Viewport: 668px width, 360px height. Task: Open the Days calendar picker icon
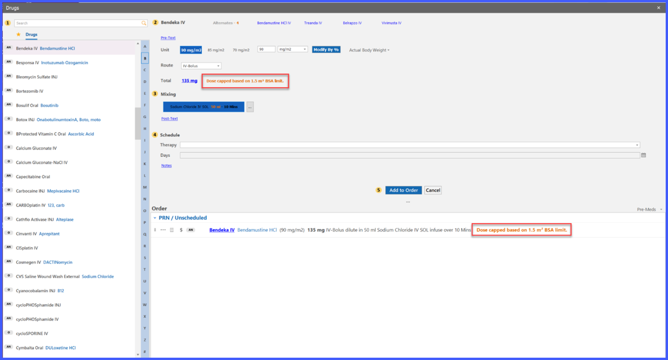[643, 155]
